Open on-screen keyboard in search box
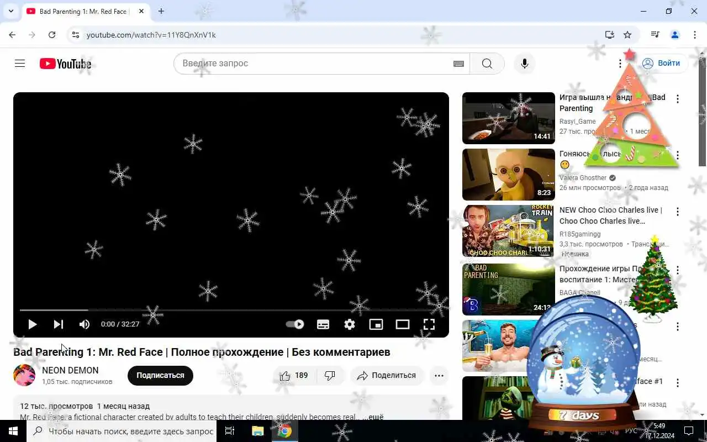The height and width of the screenshot is (442, 707). (458, 64)
